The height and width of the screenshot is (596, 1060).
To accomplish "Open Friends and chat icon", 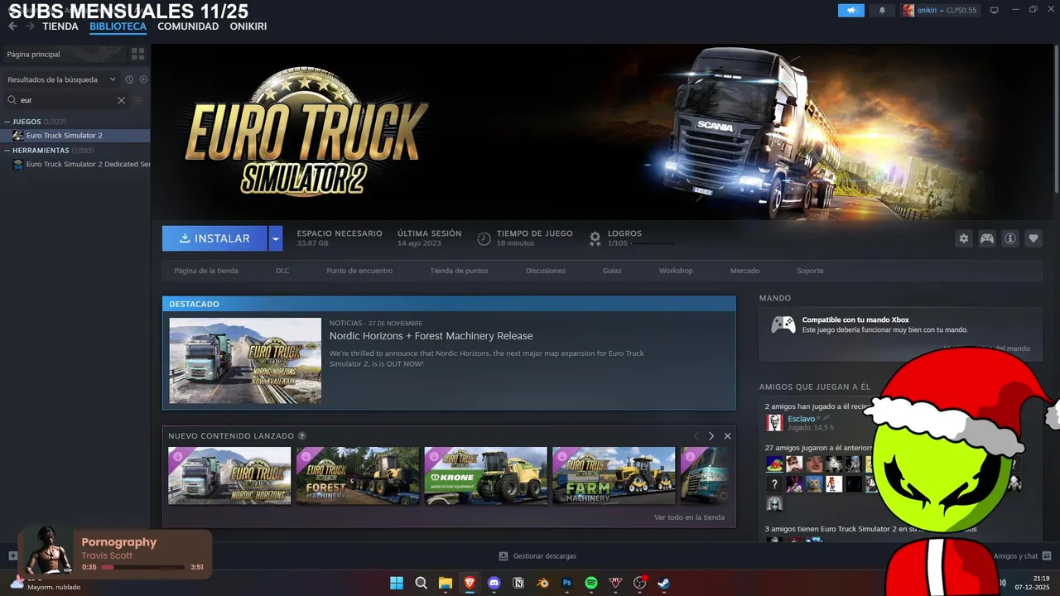I will [x=1047, y=556].
